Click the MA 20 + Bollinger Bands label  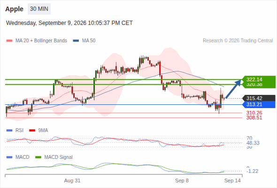(41, 41)
